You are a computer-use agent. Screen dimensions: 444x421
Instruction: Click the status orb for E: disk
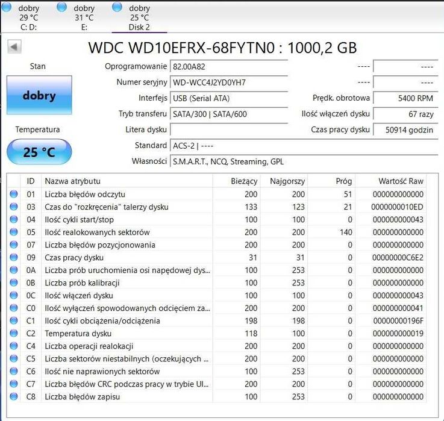pos(61,7)
